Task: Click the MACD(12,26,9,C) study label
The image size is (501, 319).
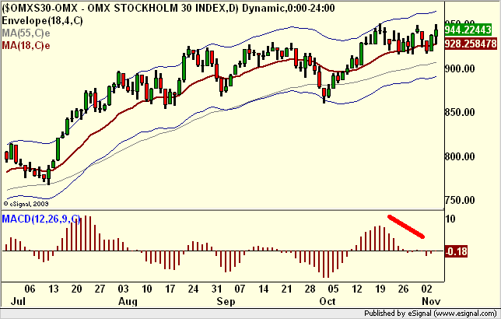Action: (x=41, y=219)
